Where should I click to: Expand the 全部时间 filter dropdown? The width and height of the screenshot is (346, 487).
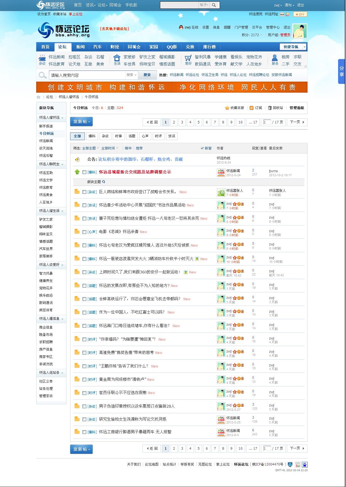[x=110, y=148]
